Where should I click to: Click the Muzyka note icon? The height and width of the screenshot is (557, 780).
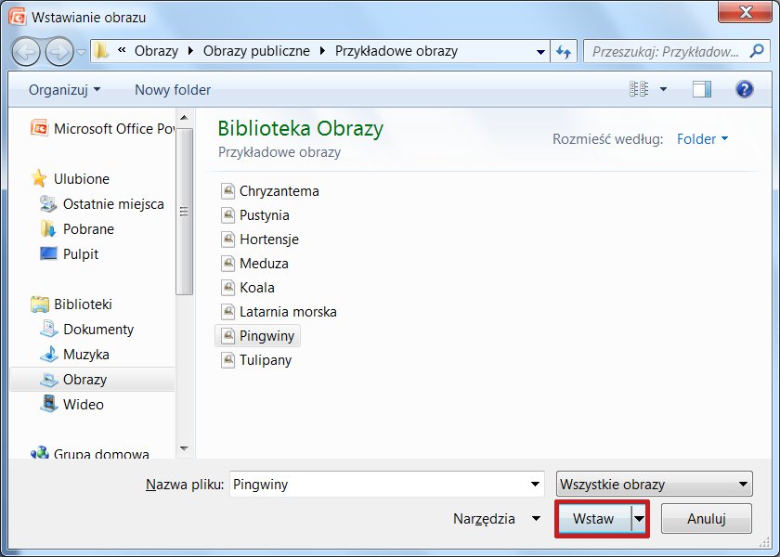pos(48,354)
